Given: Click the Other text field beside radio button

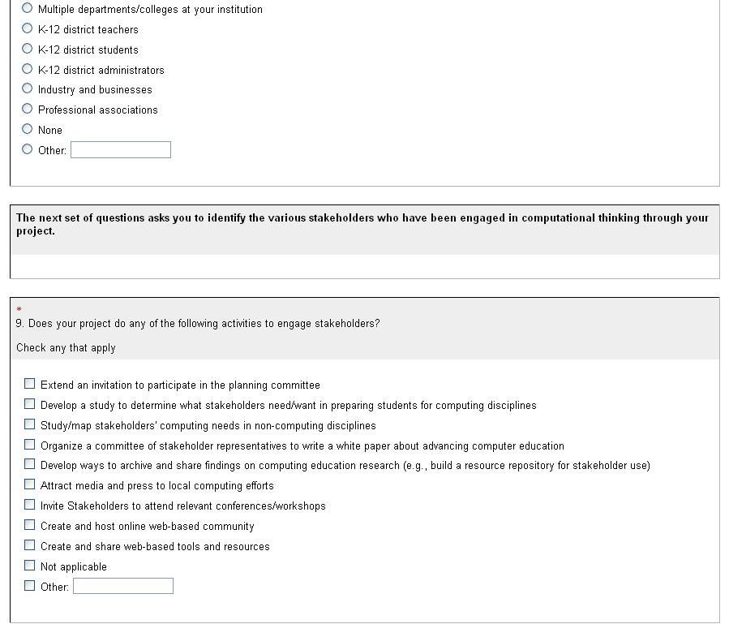Looking at the screenshot, I should tap(121, 150).
